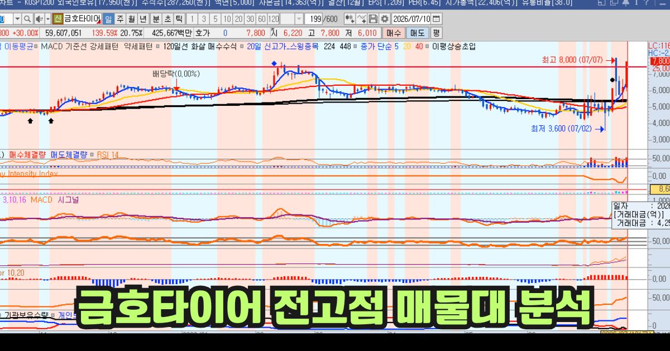Switch chart to daily (일) period
The image size is (670, 351).
[108, 19]
